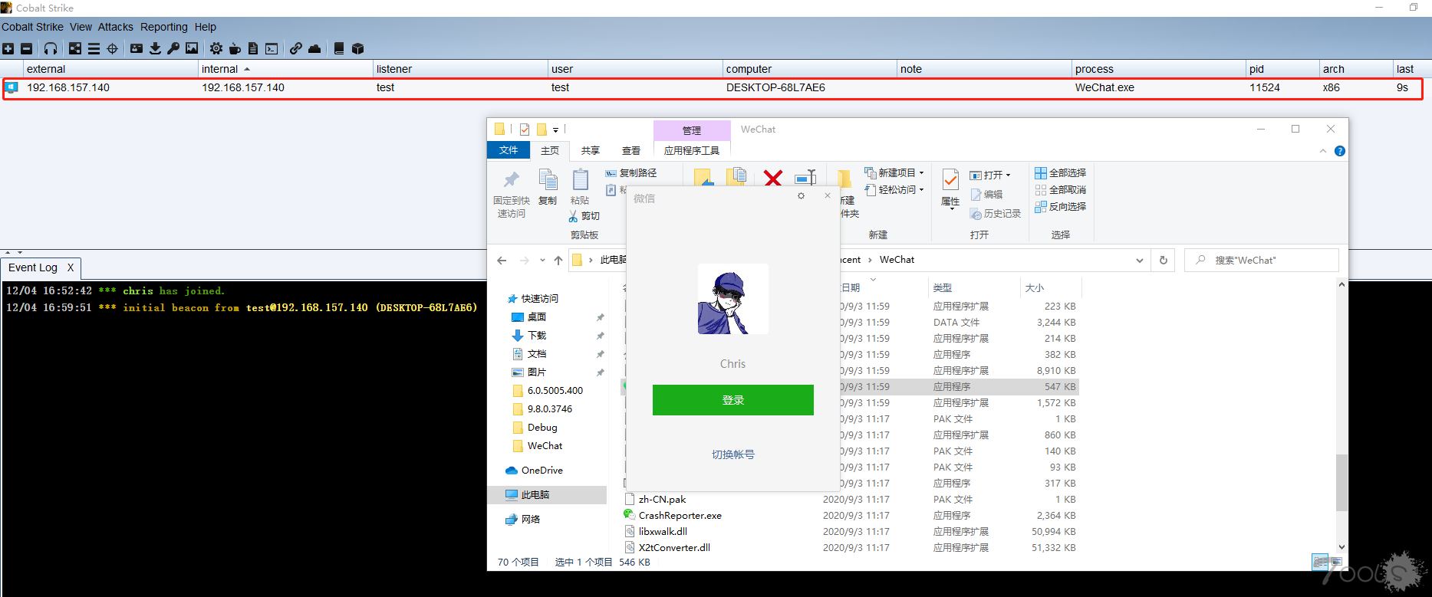The image size is (1432, 597).
Task: Click Pin to Quick Access icon
Action: coord(511,181)
